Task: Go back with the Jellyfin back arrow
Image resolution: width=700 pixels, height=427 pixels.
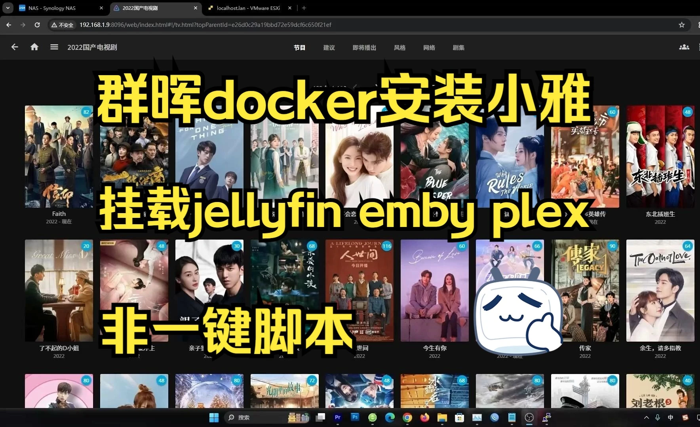Action: click(15, 47)
